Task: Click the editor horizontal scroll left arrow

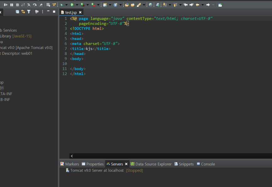Action: pos(72,156)
